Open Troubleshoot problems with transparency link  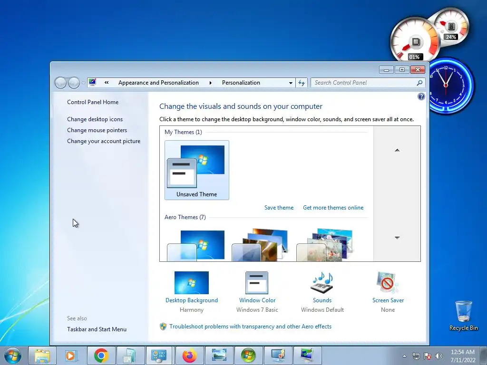pos(250,327)
